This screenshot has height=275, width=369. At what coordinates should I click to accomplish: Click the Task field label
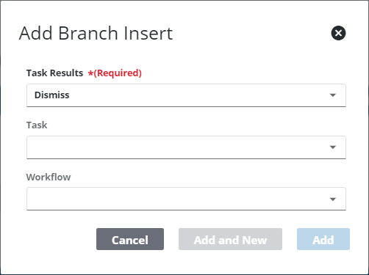37,125
